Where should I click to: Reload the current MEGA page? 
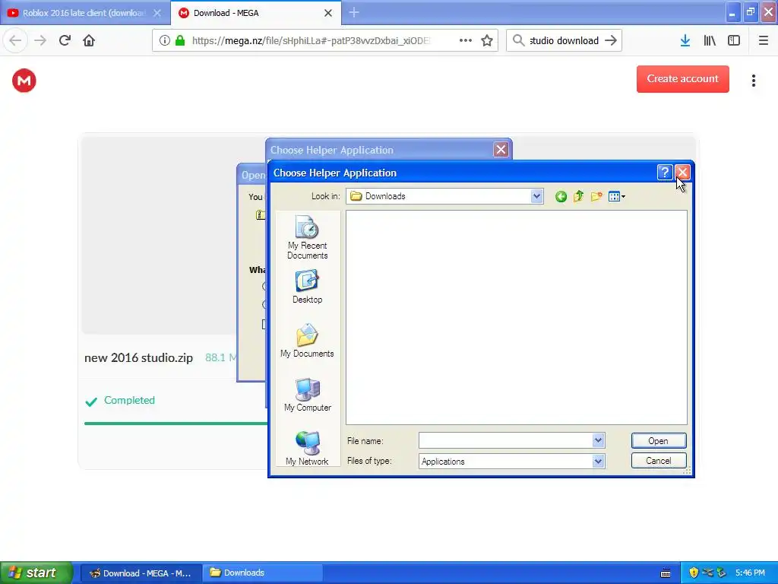pos(65,40)
